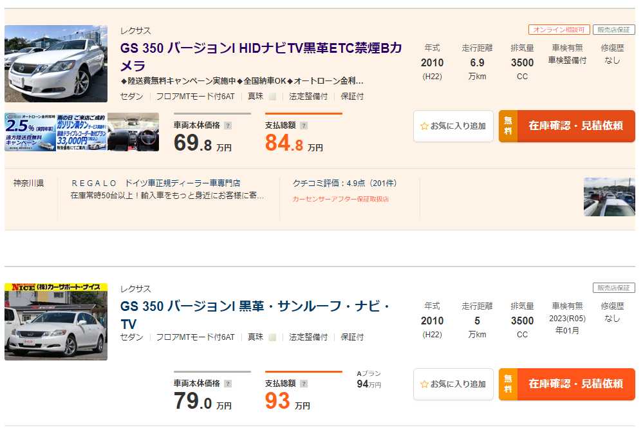Click 在庫常時50台以上 dealer description text
The width and height of the screenshot is (643, 430).
pyautogui.click(x=167, y=195)
